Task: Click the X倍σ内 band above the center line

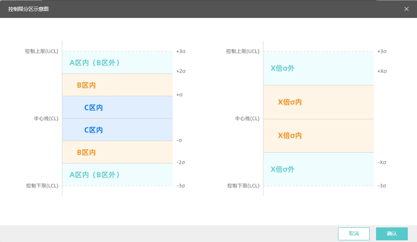Action: point(319,102)
